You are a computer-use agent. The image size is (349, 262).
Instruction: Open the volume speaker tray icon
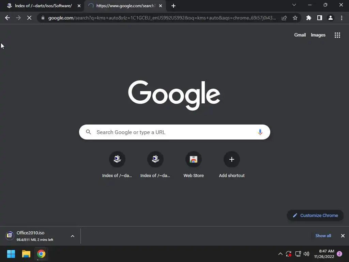click(x=306, y=254)
